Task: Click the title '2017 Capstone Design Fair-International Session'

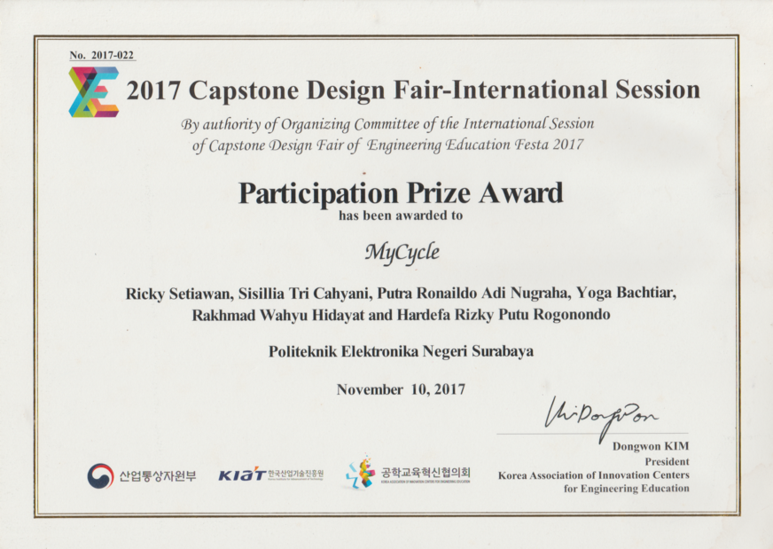Action: coord(413,90)
